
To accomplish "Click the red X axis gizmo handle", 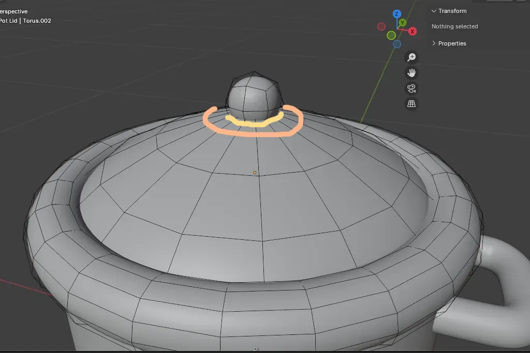I will pyautogui.click(x=413, y=32).
